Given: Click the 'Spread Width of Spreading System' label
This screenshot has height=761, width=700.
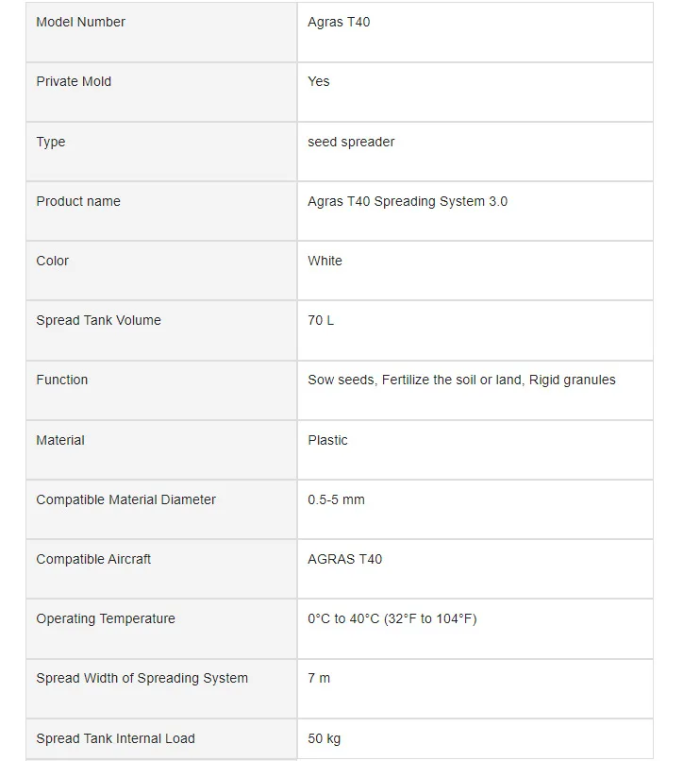Looking at the screenshot, I should coord(142,678).
